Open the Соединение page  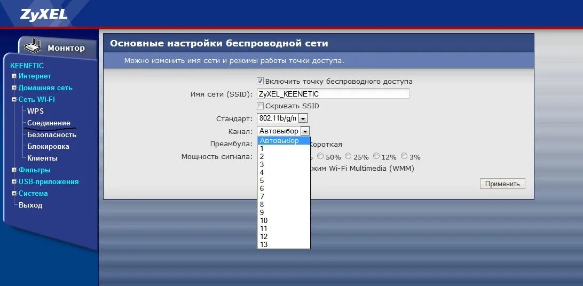coord(49,123)
